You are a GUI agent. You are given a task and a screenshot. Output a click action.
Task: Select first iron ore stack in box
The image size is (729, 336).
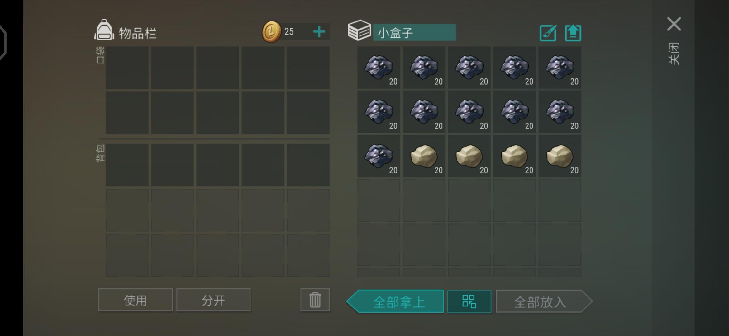pyautogui.click(x=379, y=68)
